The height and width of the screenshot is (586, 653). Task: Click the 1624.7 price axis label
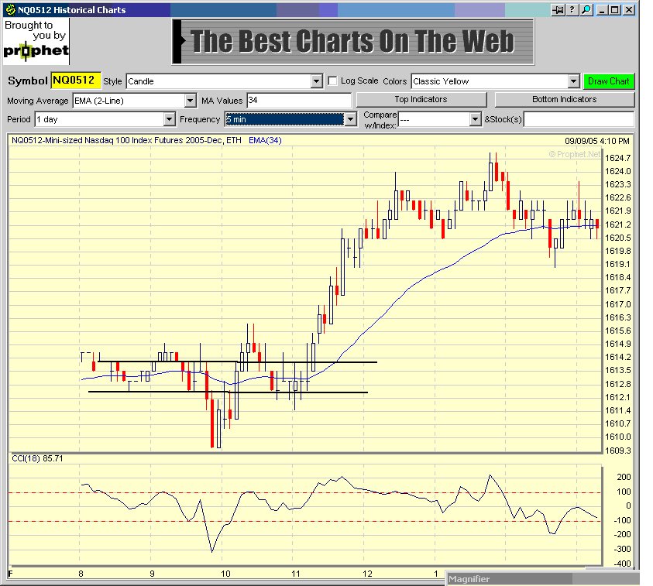click(x=617, y=158)
